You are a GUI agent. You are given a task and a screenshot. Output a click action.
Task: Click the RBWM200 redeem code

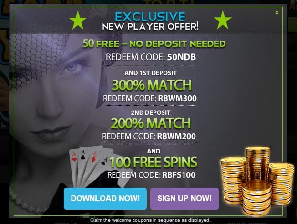[x=176, y=136]
